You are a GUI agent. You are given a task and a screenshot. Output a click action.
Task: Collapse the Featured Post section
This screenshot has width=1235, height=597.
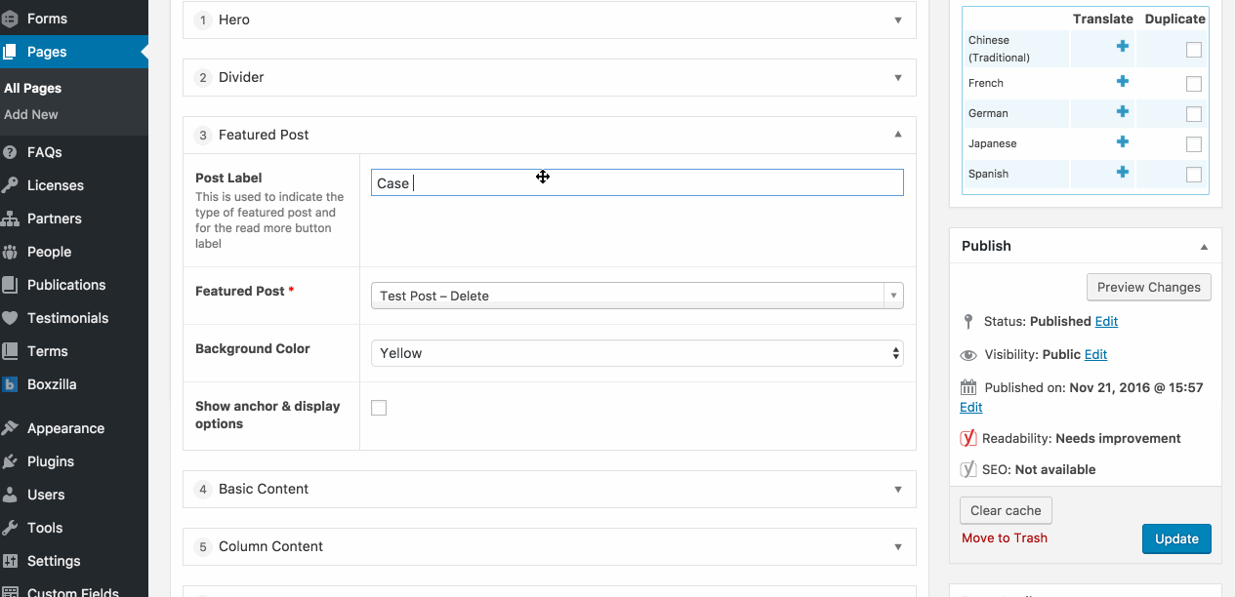898,135
